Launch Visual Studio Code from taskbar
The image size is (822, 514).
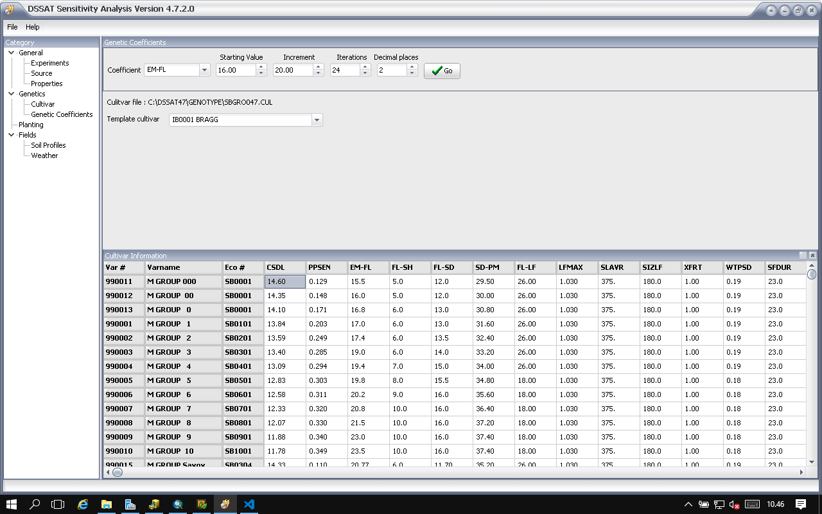(249, 504)
